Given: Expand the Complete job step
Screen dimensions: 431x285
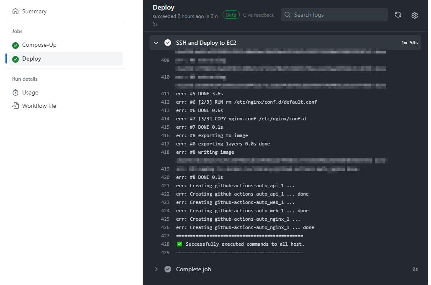Looking at the screenshot, I should pos(156,269).
